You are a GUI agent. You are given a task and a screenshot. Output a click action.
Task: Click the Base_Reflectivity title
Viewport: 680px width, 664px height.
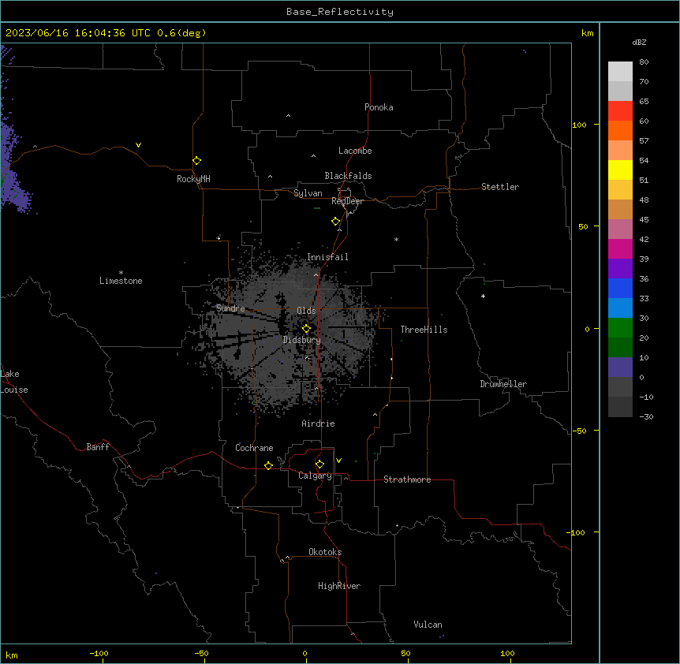[340, 12]
